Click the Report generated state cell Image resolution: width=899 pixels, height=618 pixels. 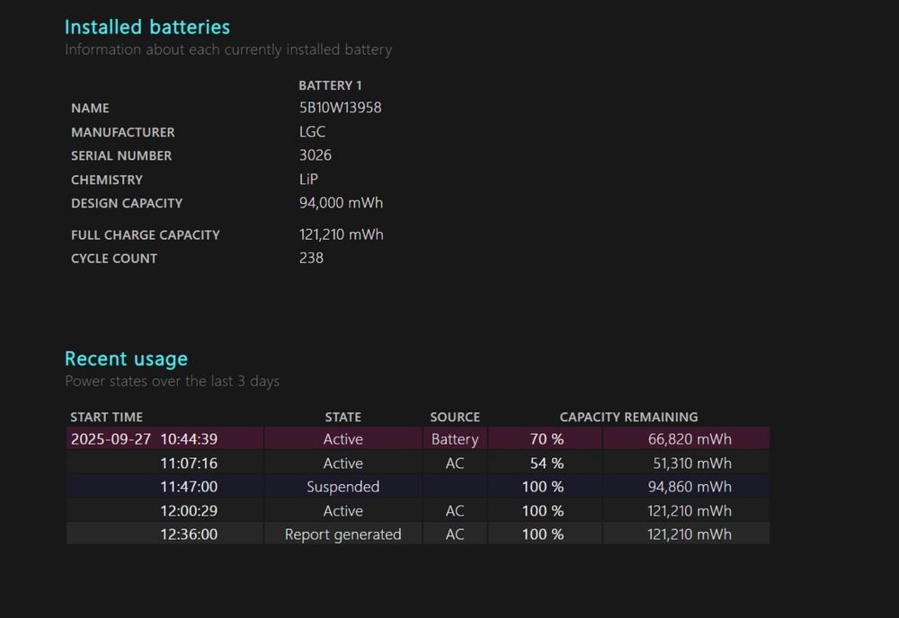(343, 534)
